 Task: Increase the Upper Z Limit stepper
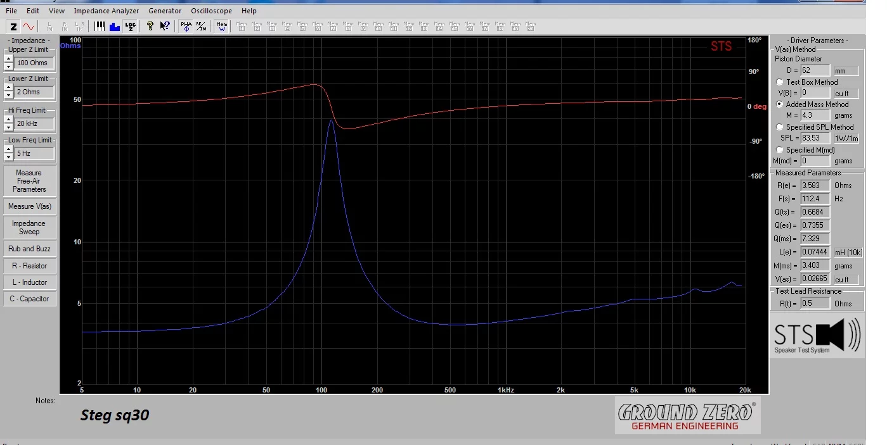click(8, 60)
